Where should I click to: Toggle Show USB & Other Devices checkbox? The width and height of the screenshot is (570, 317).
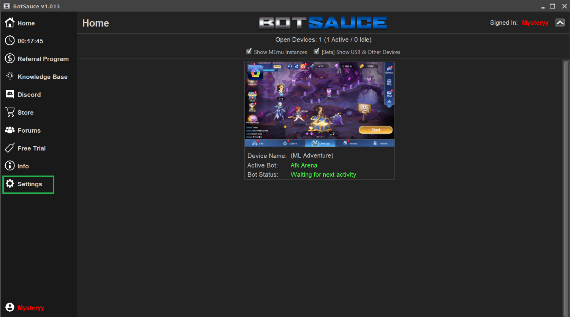[316, 51]
